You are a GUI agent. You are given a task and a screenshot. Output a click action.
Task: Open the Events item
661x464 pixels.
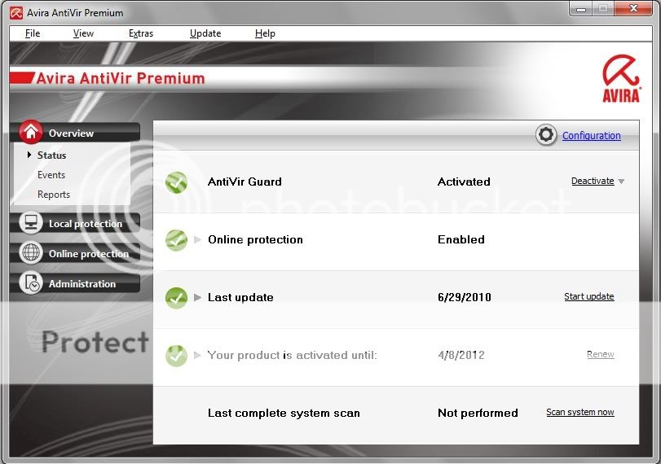[51, 175]
